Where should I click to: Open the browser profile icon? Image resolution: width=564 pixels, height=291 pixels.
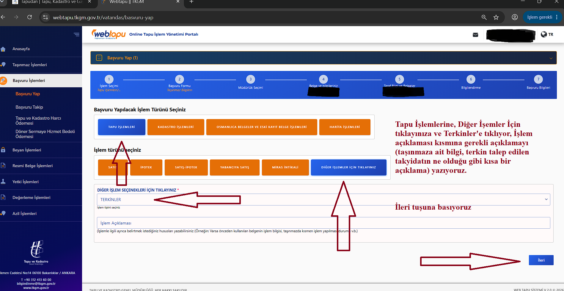tap(515, 17)
